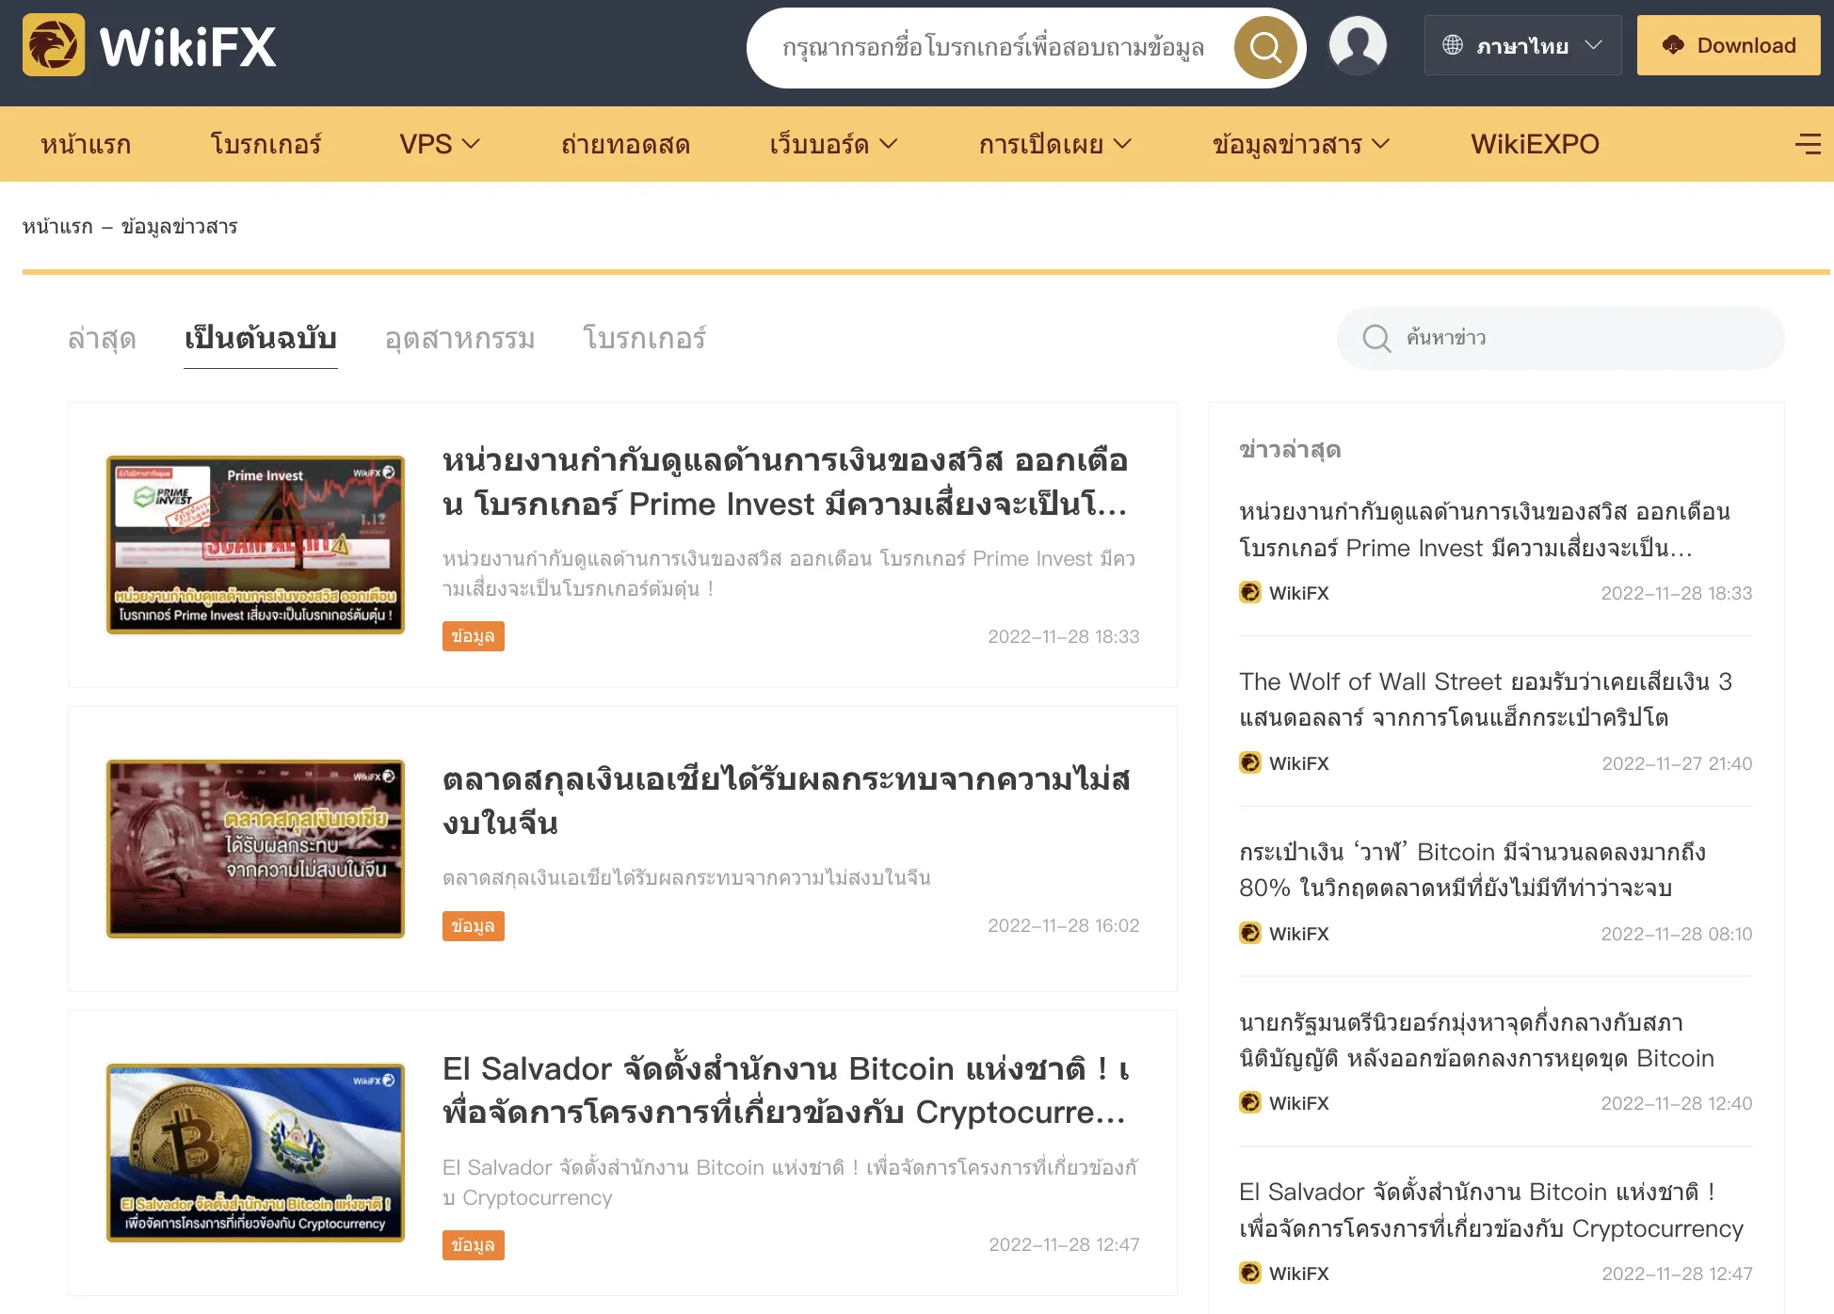Click WikiFX source icon under El Salvador sidebar news
Viewport: 1834px width, 1314px height.
(1250, 1273)
